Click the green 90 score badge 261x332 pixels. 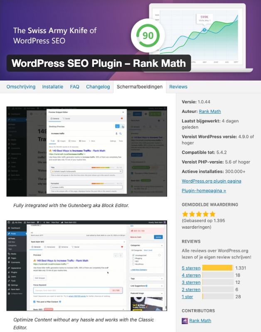[x=148, y=35]
